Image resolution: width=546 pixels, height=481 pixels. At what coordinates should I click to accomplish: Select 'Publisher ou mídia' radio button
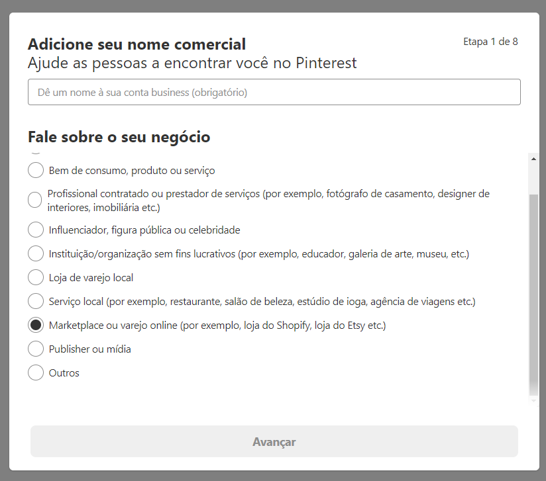click(36, 349)
